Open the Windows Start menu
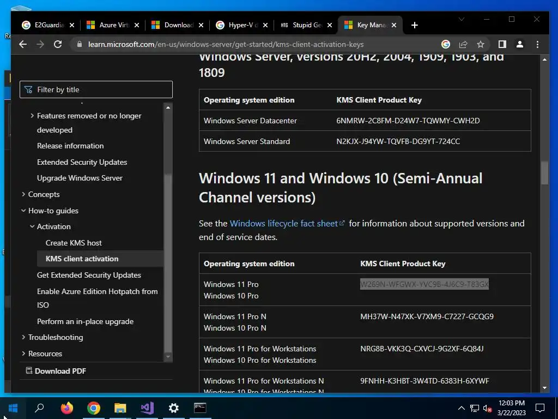Viewport: 558px width, 419px height. click(x=13, y=408)
